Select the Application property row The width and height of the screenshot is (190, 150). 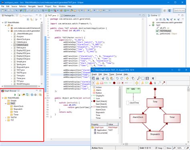click(105, 130)
